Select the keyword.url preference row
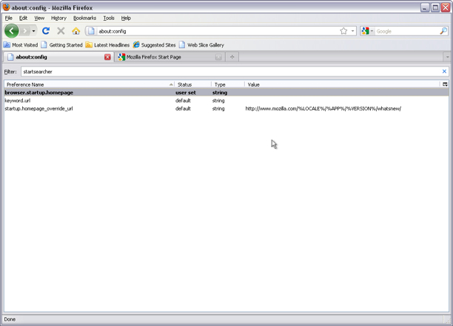 pos(226,101)
